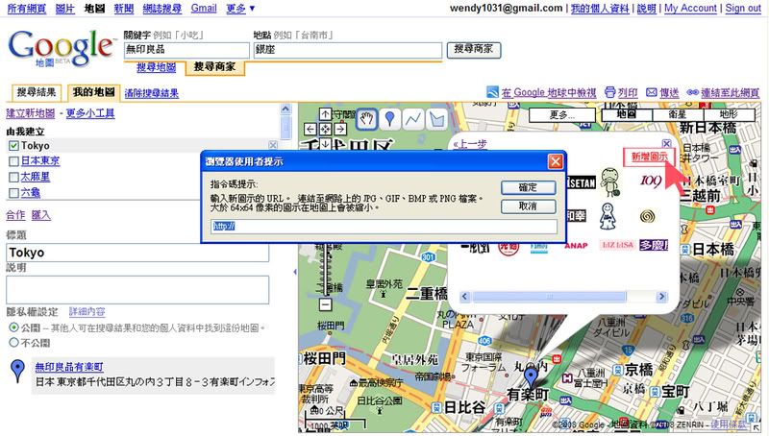Click the 新增圖示 link
The image size is (769, 436).
pos(649,156)
